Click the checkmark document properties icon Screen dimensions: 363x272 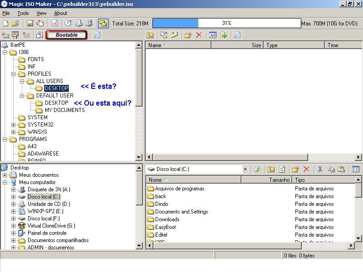tap(55, 23)
